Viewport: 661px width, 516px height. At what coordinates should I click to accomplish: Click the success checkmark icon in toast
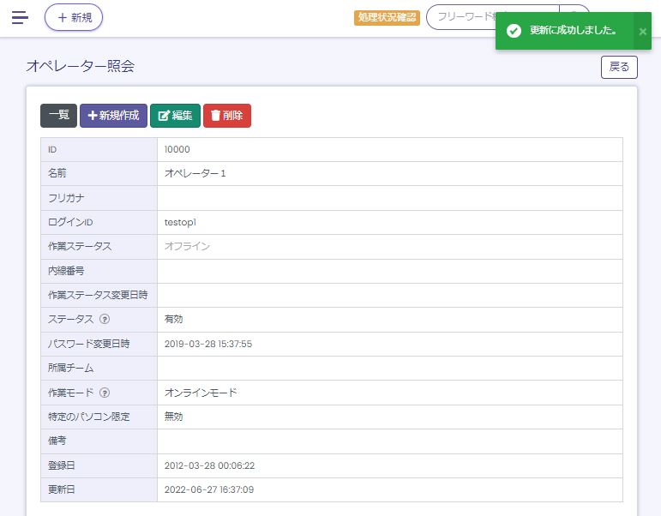click(514, 31)
